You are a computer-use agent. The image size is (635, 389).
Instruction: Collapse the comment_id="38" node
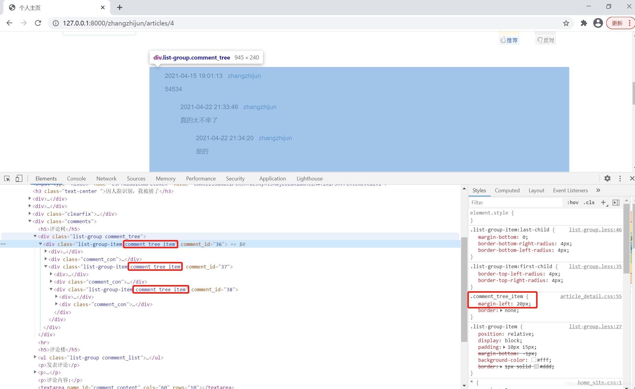click(51, 289)
